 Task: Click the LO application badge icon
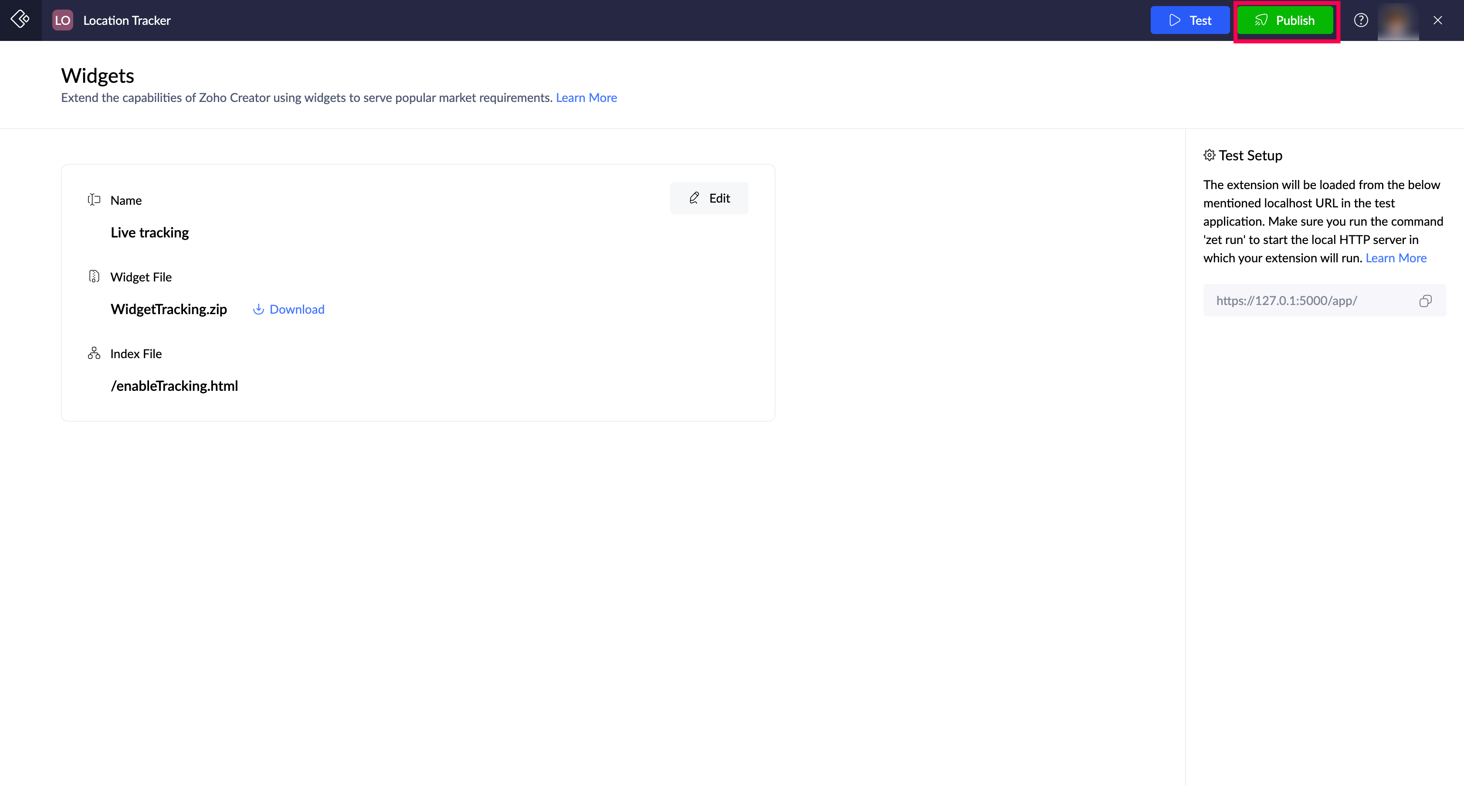click(x=62, y=20)
